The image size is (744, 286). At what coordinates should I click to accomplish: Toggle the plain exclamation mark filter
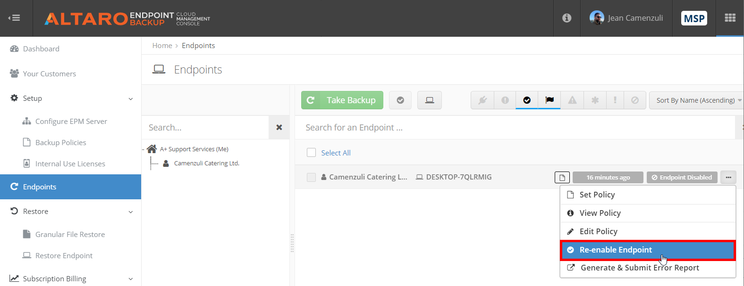pos(615,100)
